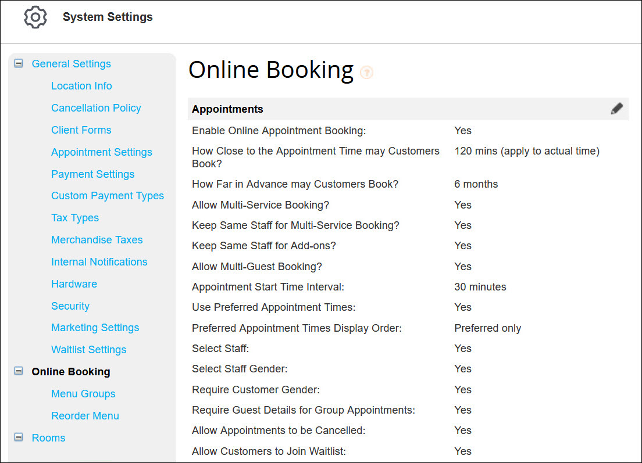Open the Location Info page

[81, 85]
